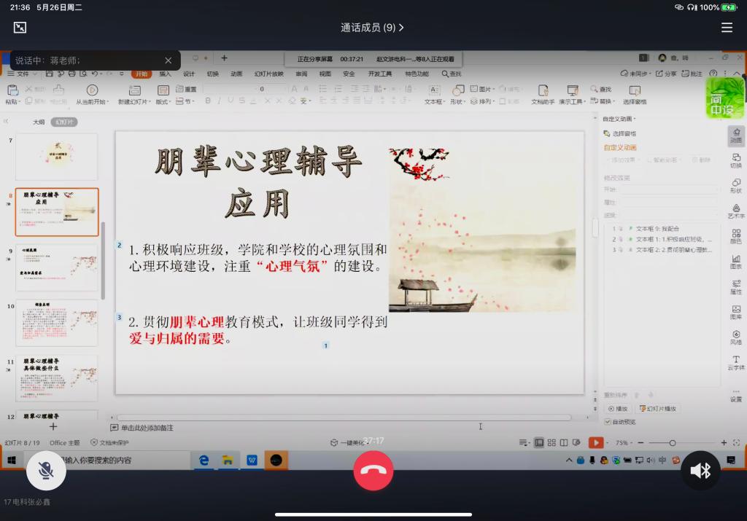Toggle the Bluetooth speaker audio button
Image resolution: width=747 pixels, height=521 pixels.
click(x=700, y=470)
